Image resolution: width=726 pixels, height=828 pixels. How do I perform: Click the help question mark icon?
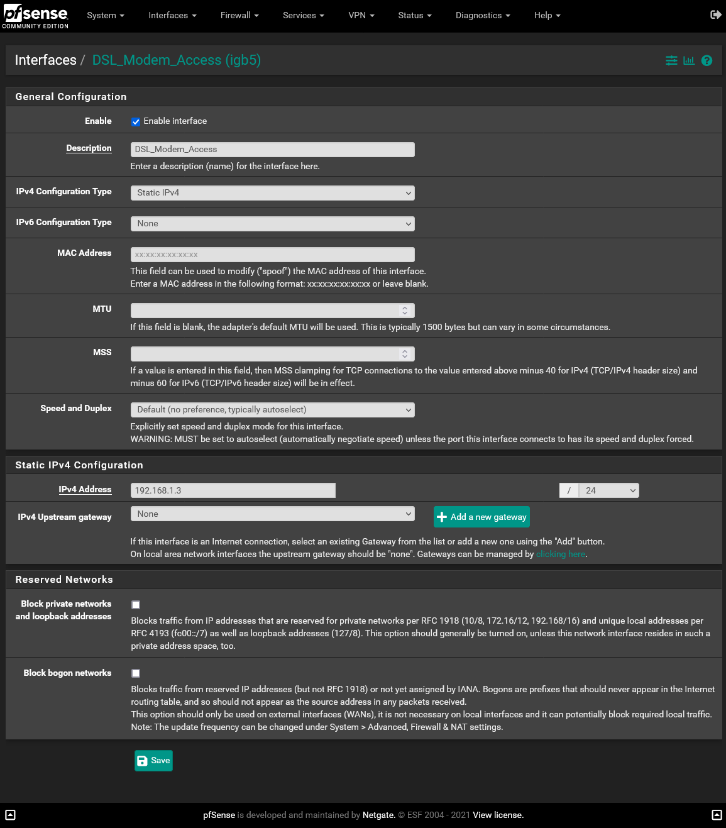[x=707, y=60]
